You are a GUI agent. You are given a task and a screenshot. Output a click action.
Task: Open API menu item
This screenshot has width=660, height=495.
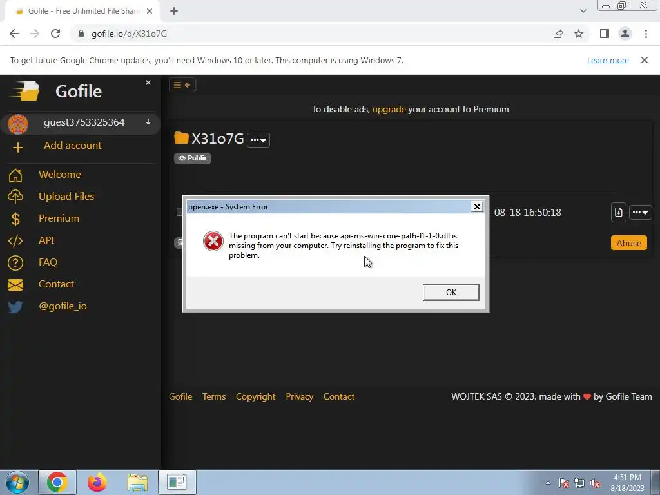(46, 240)
